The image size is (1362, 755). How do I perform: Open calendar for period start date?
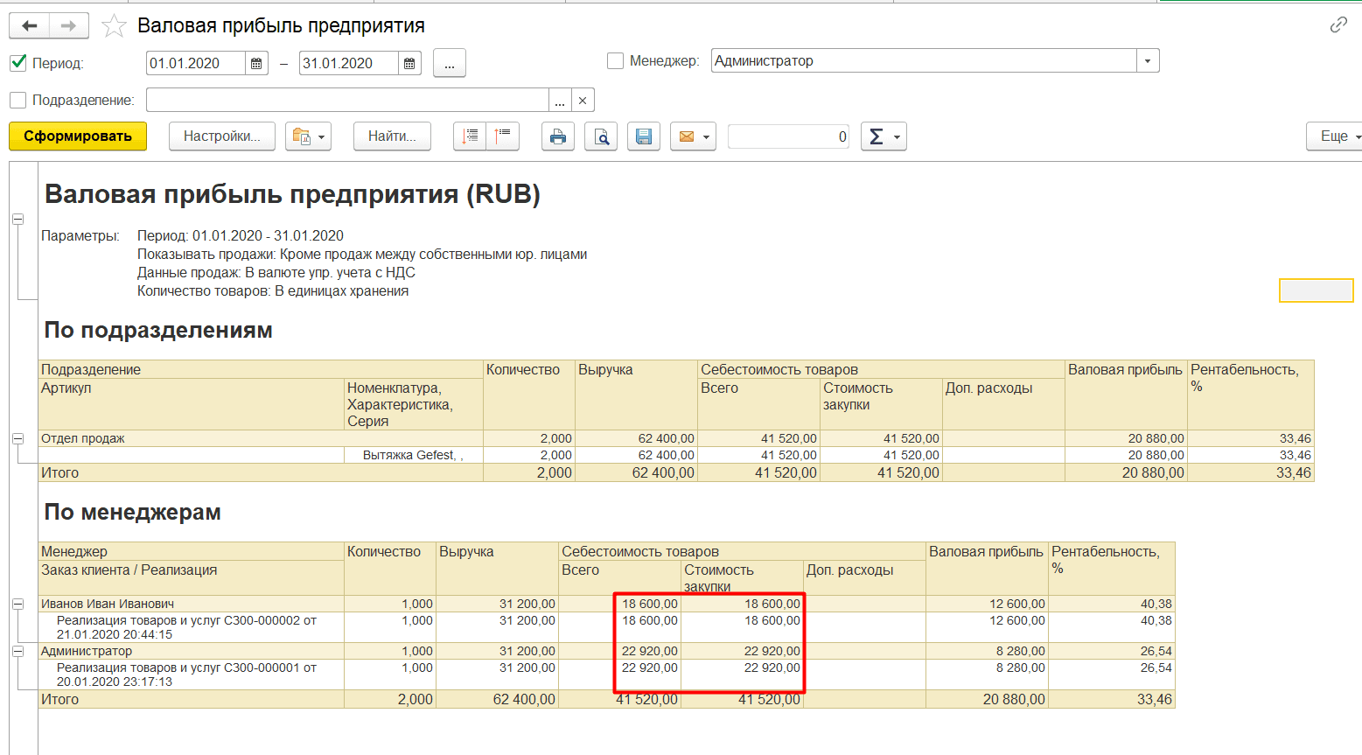(x=256, y=63)
